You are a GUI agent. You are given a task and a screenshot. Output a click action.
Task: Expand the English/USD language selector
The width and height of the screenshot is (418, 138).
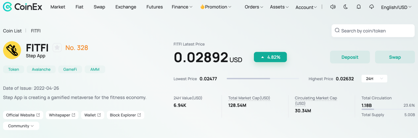tap(396, 7)
